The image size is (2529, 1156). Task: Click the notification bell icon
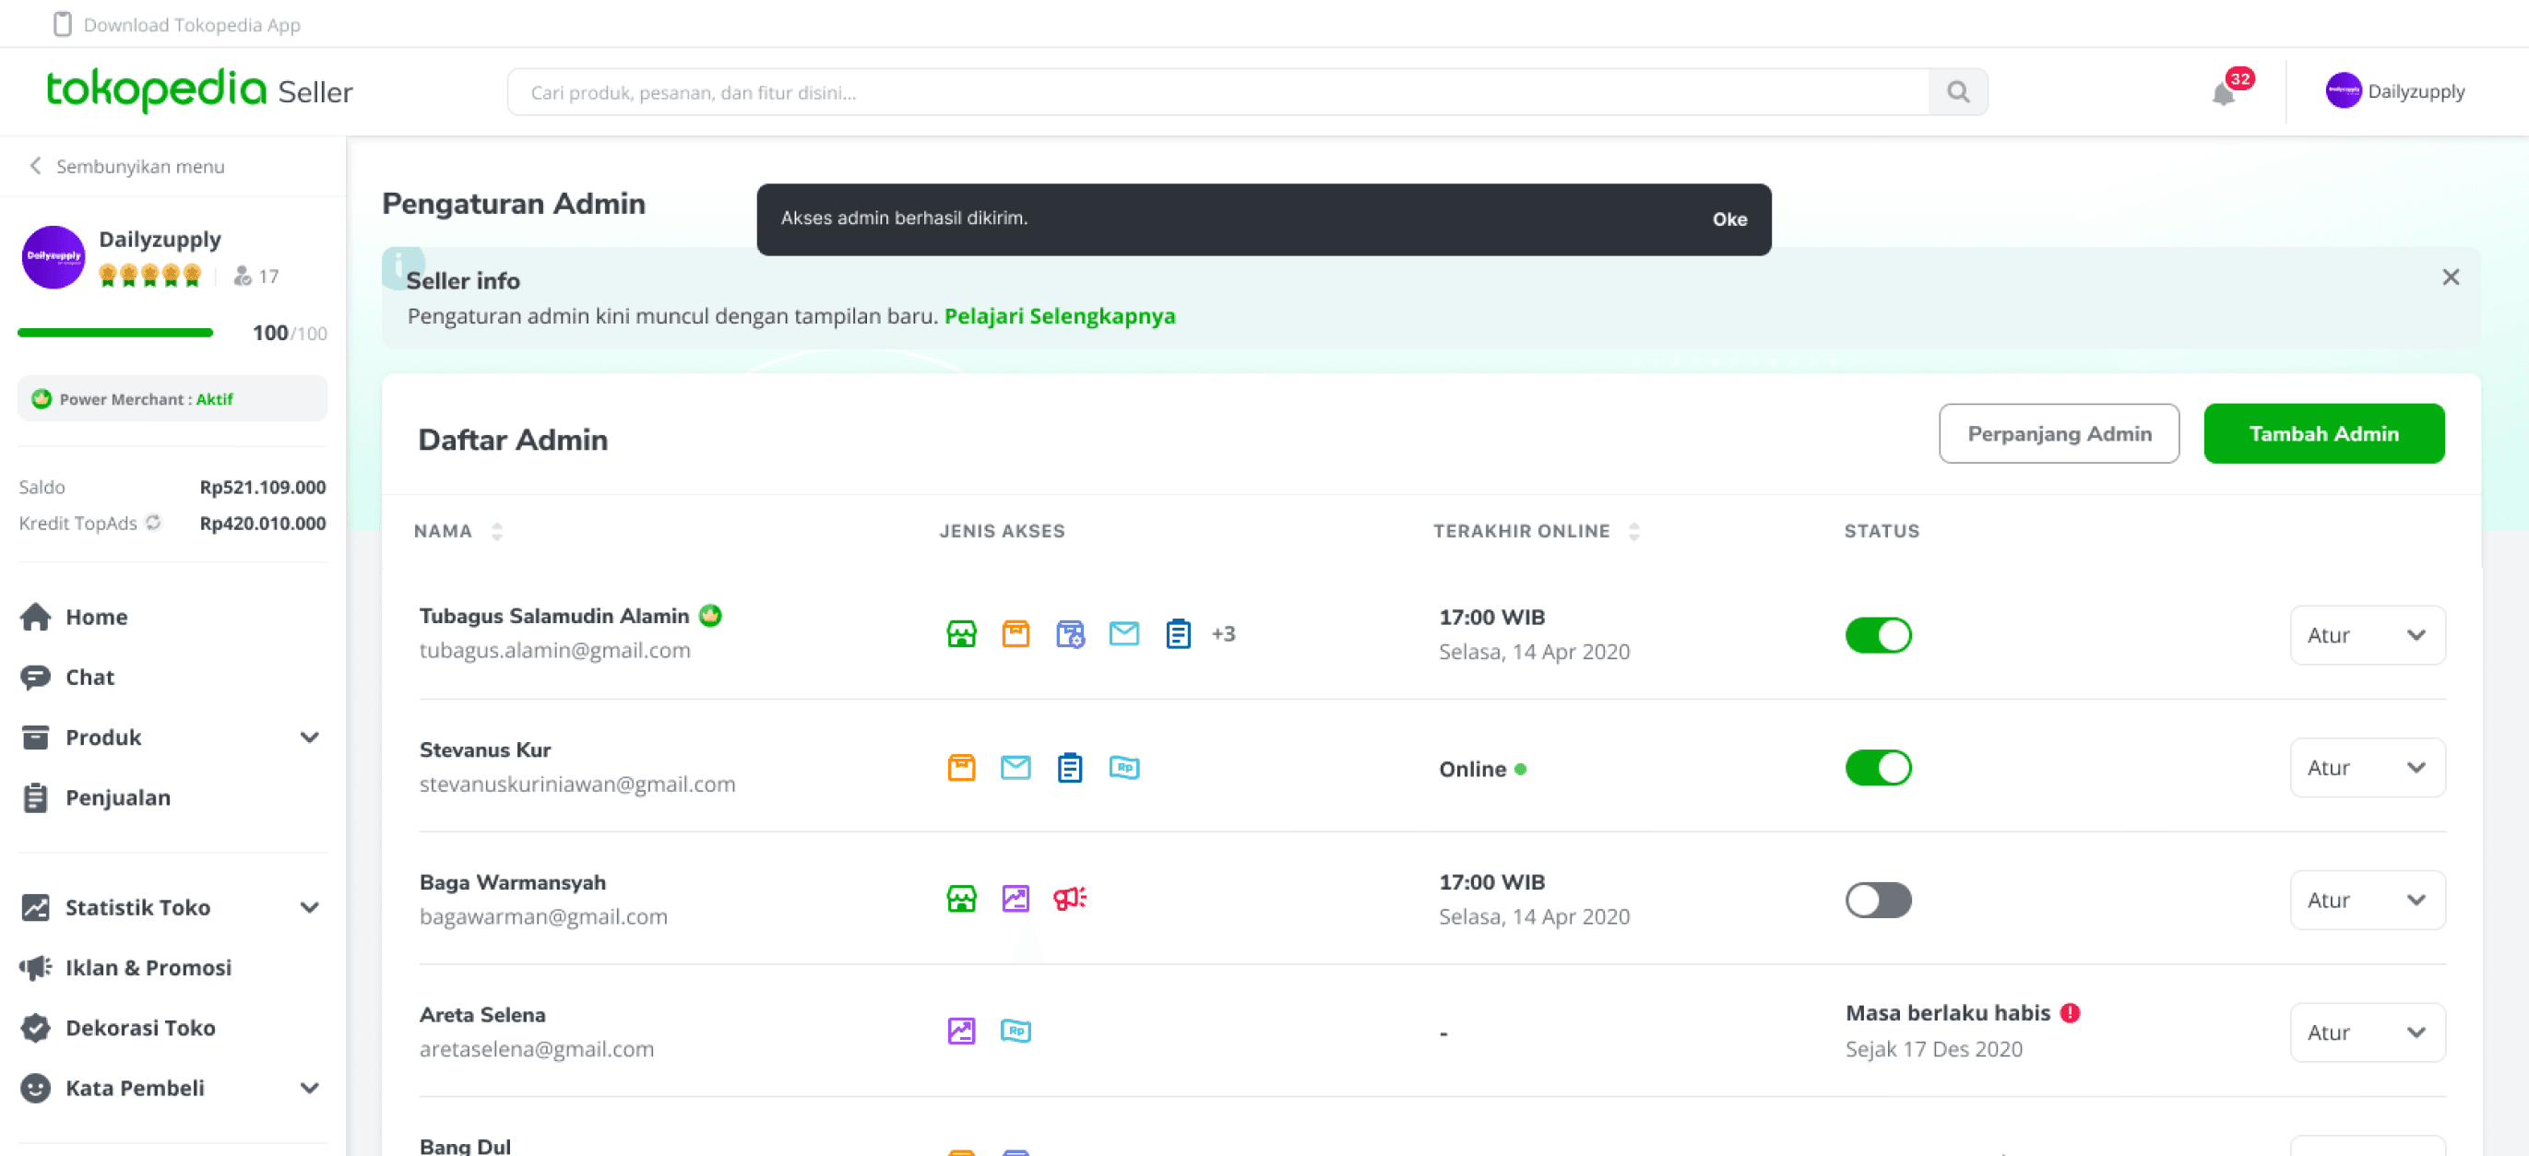(2224, 94)
